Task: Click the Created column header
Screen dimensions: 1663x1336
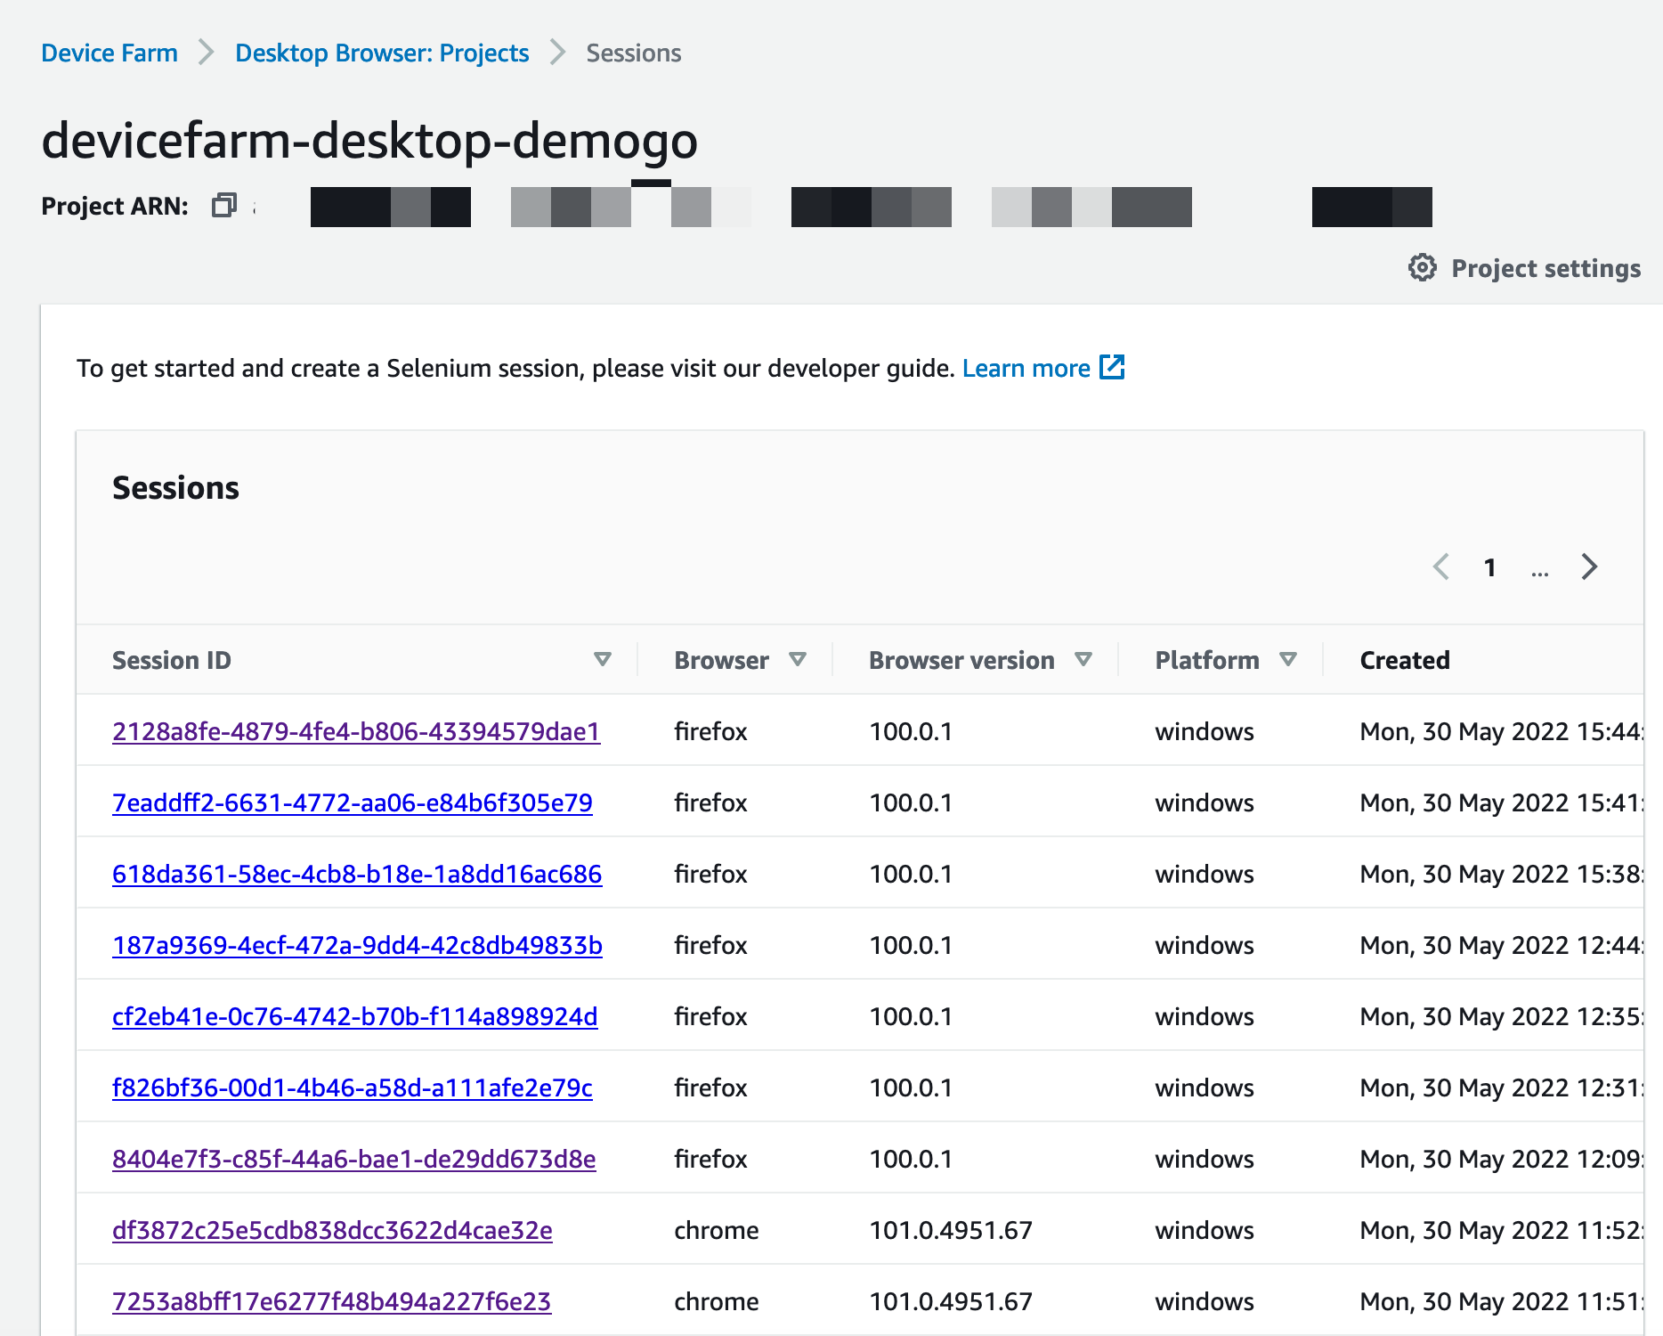Action: 1405,660
